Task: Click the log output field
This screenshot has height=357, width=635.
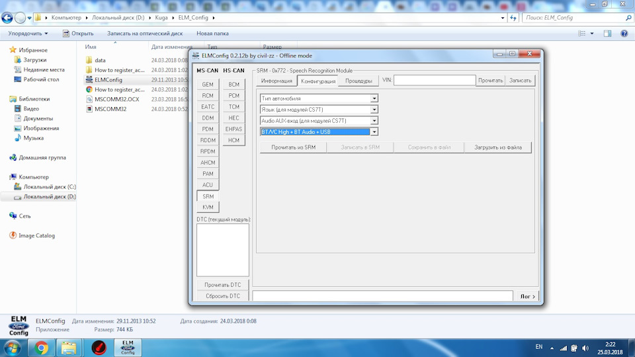Action: tap(383, 296)
